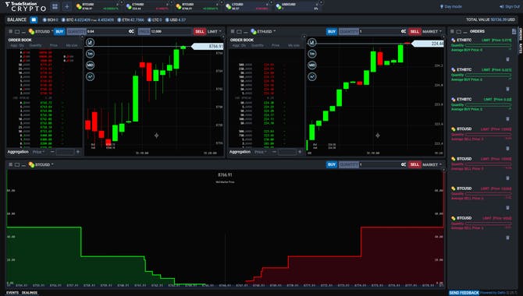
Task: Swap quantity units in bottom BTCUSD depth panel
Action: coord(404,165)
